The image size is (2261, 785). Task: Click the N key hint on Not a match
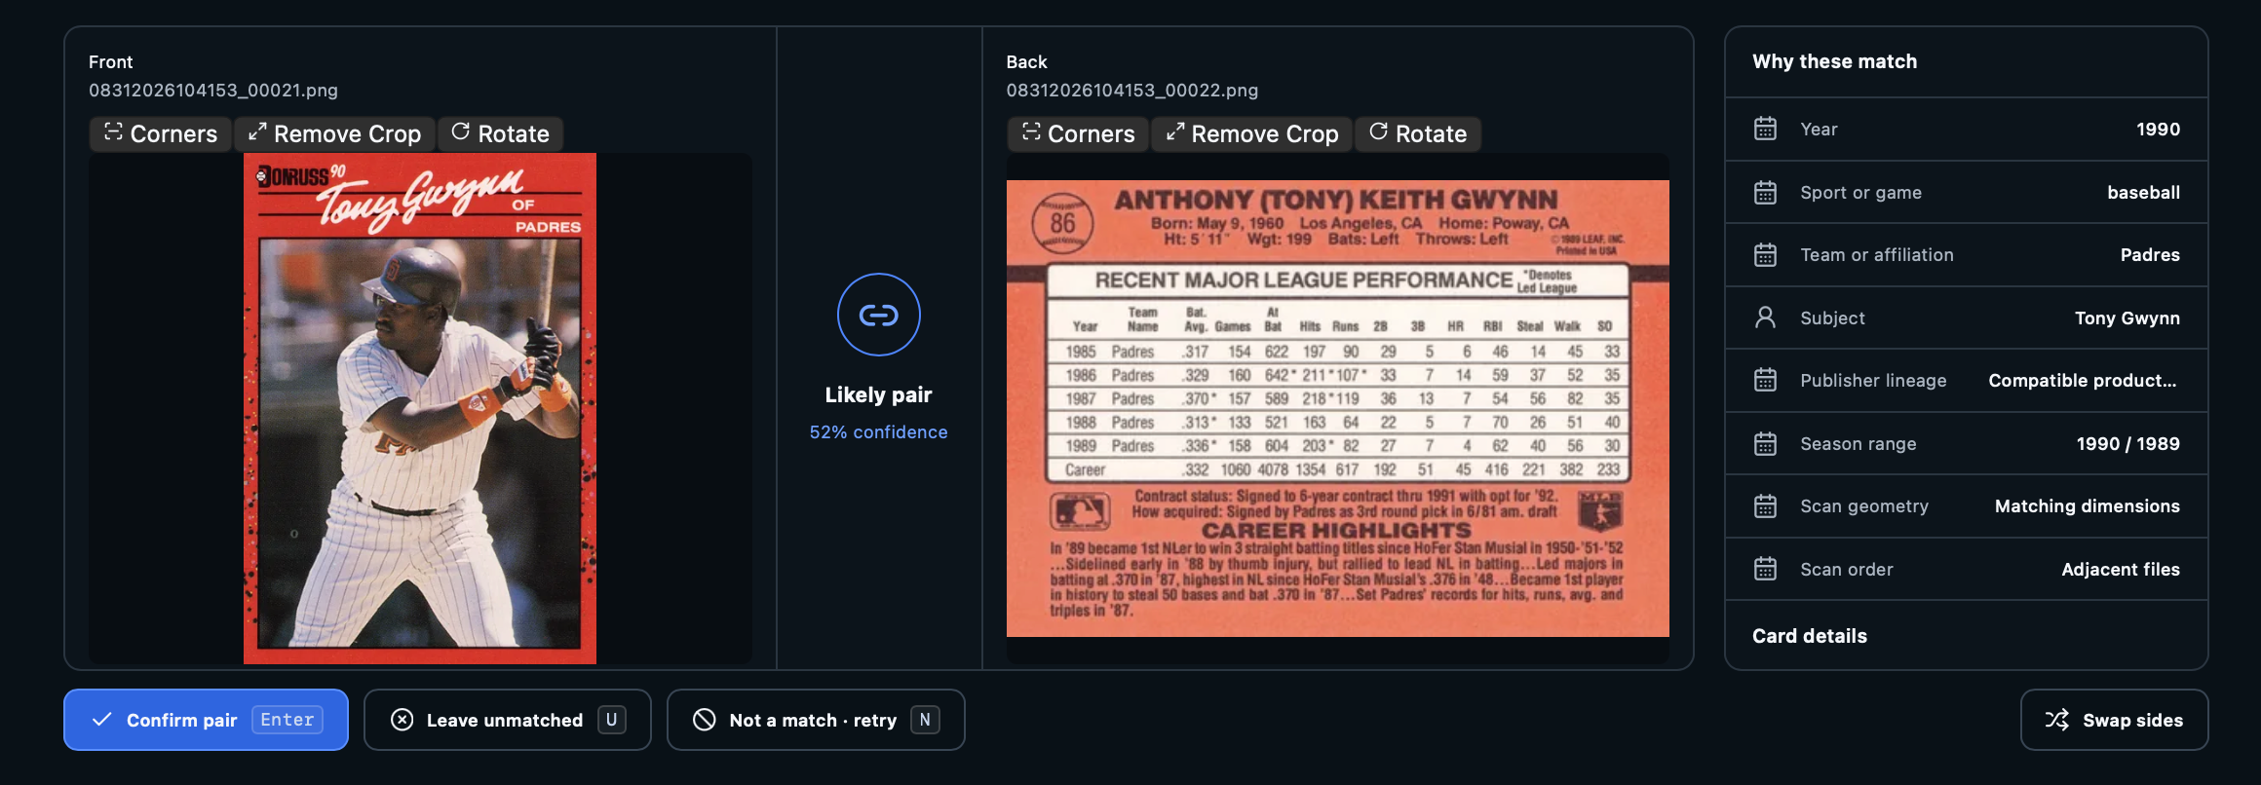(925, 720)
